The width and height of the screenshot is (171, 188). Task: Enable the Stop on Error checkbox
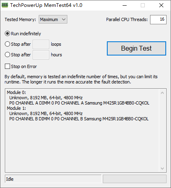[7, 66]
